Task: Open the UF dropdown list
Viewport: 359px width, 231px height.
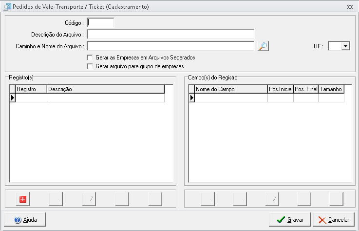Action: click(345, 46)
